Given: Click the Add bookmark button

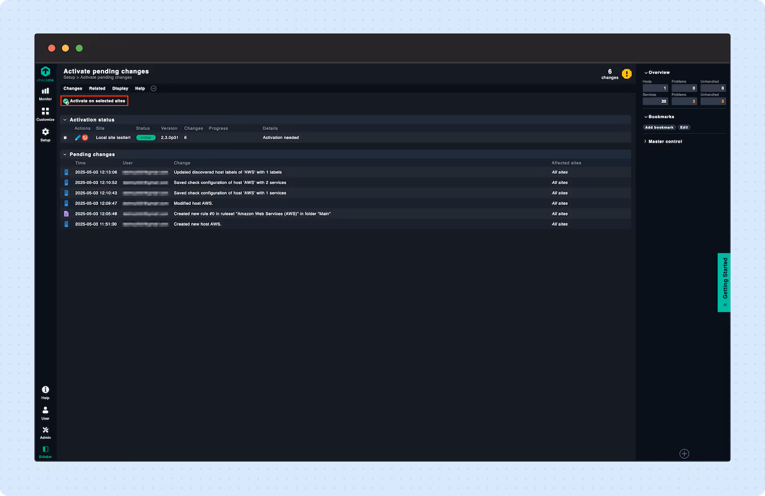Looking at the screenshot, I should 659,127.
